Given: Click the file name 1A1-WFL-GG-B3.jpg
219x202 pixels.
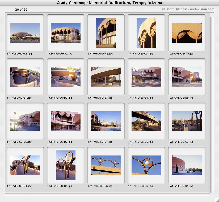Looking at the screenshot, I should (x=100, y=98).
